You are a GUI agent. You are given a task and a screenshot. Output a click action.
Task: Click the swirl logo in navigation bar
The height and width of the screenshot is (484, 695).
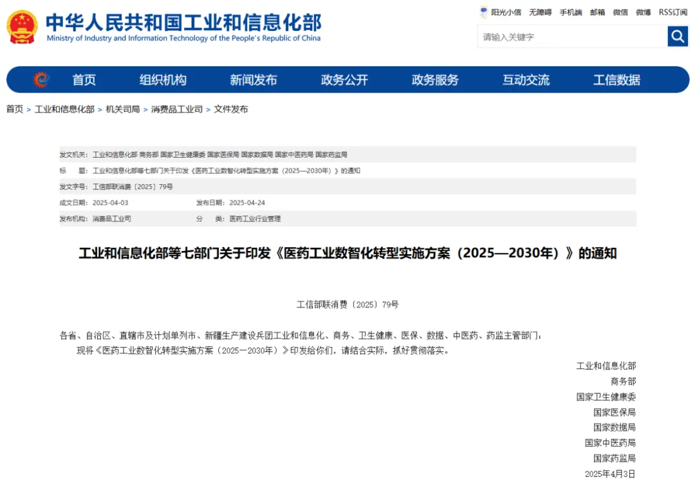click(41, 80)
